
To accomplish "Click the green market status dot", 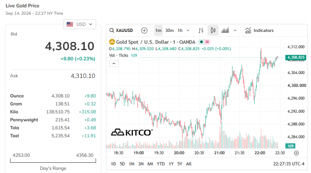I will [x=201, y=42].
